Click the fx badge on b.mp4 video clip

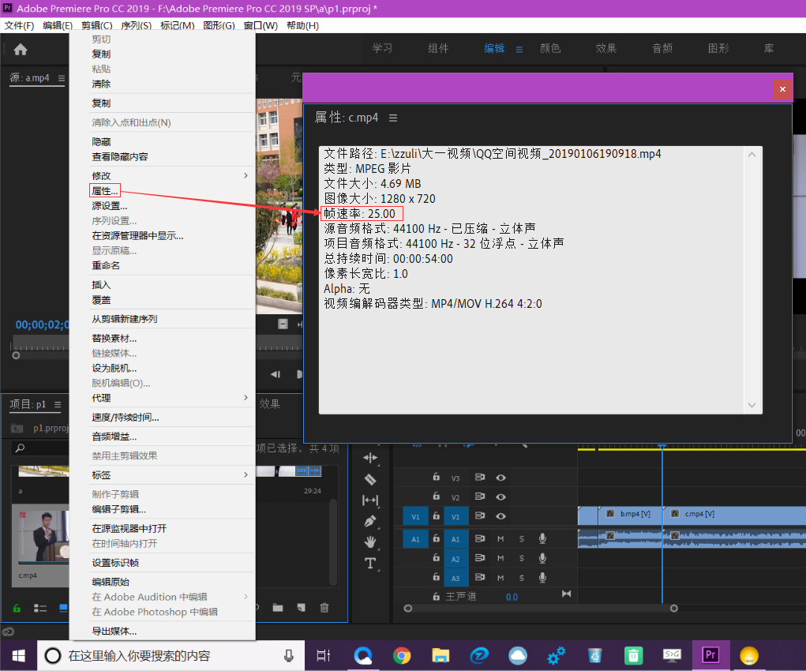coord(610,514)
